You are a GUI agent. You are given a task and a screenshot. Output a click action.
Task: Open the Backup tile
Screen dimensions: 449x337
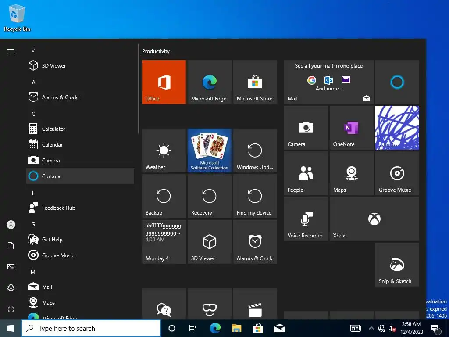[164, 196]
